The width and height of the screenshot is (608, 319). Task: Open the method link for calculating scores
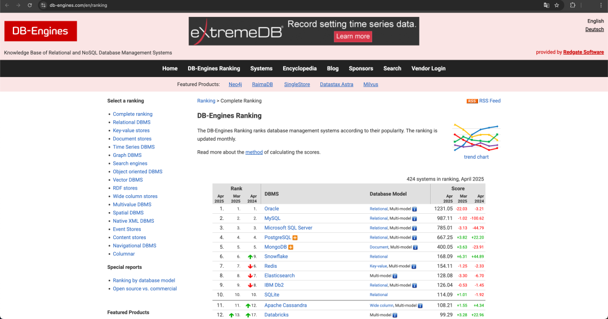pos(254,152)
